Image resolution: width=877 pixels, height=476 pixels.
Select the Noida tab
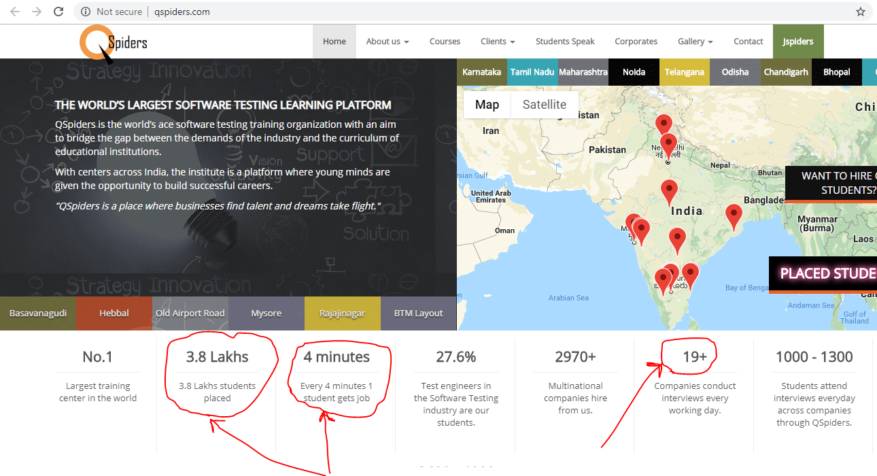tap(634, 72)
